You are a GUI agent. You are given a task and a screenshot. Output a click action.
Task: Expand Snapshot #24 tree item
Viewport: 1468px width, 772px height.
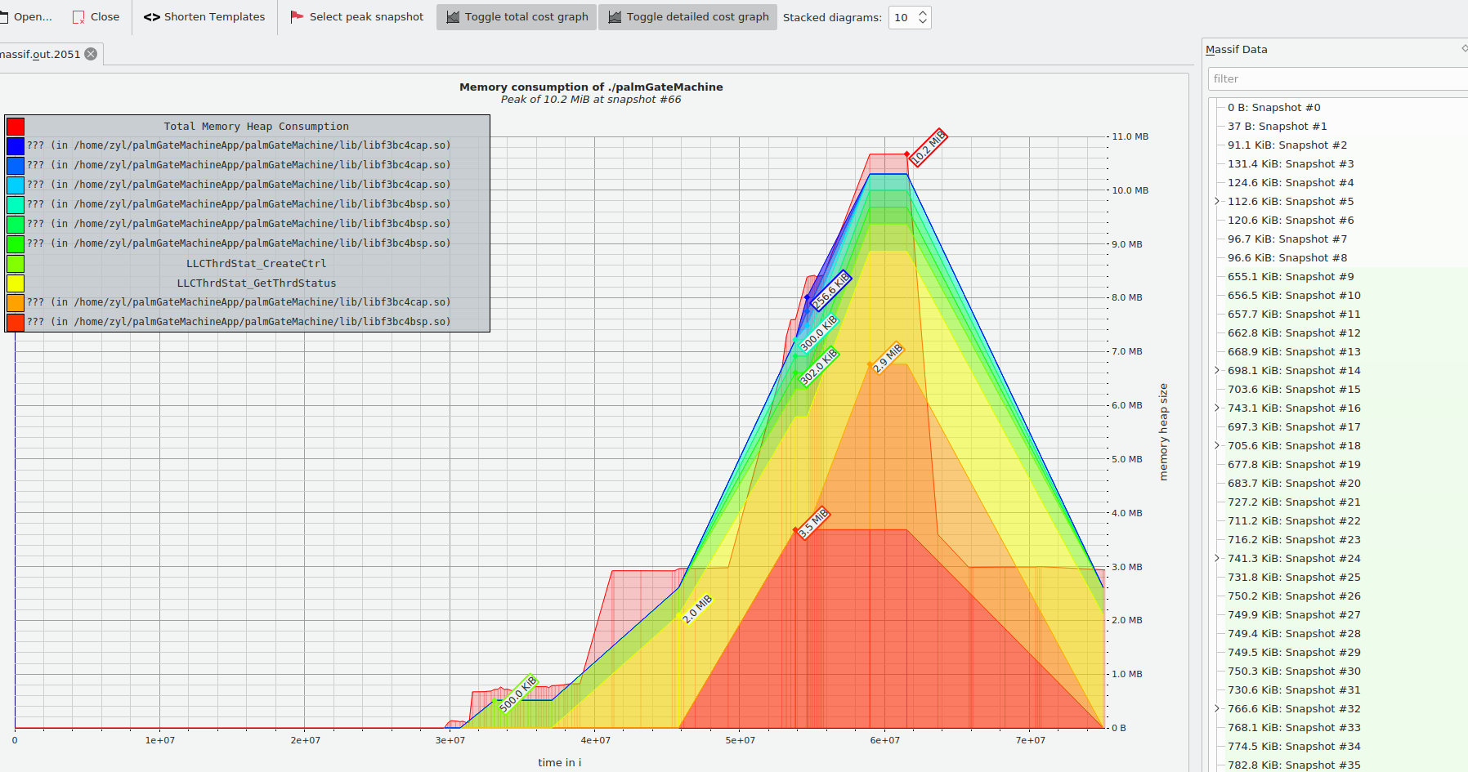(x=1217, y=559)
